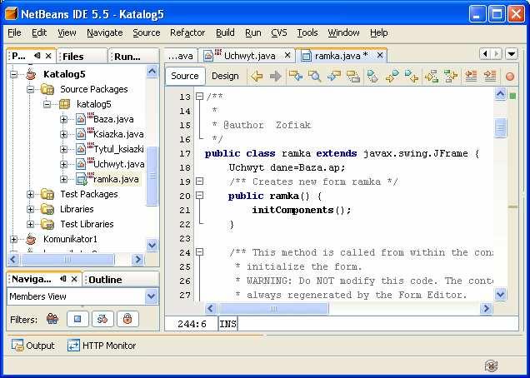The image size is (530, 378).
Task: Click the Projects panel scroll down arrow
Action: click(152, 246)
